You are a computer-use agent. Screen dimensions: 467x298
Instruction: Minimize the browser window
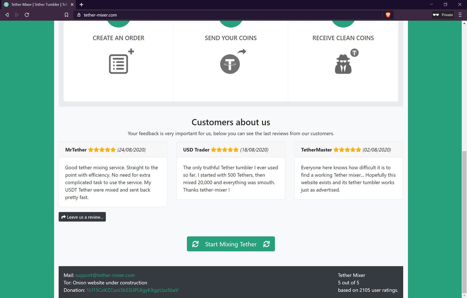tap(431, 4)
